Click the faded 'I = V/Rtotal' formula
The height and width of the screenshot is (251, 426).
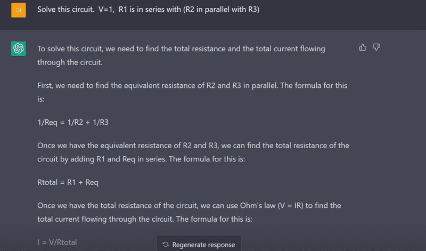click(x=57, y=242)
